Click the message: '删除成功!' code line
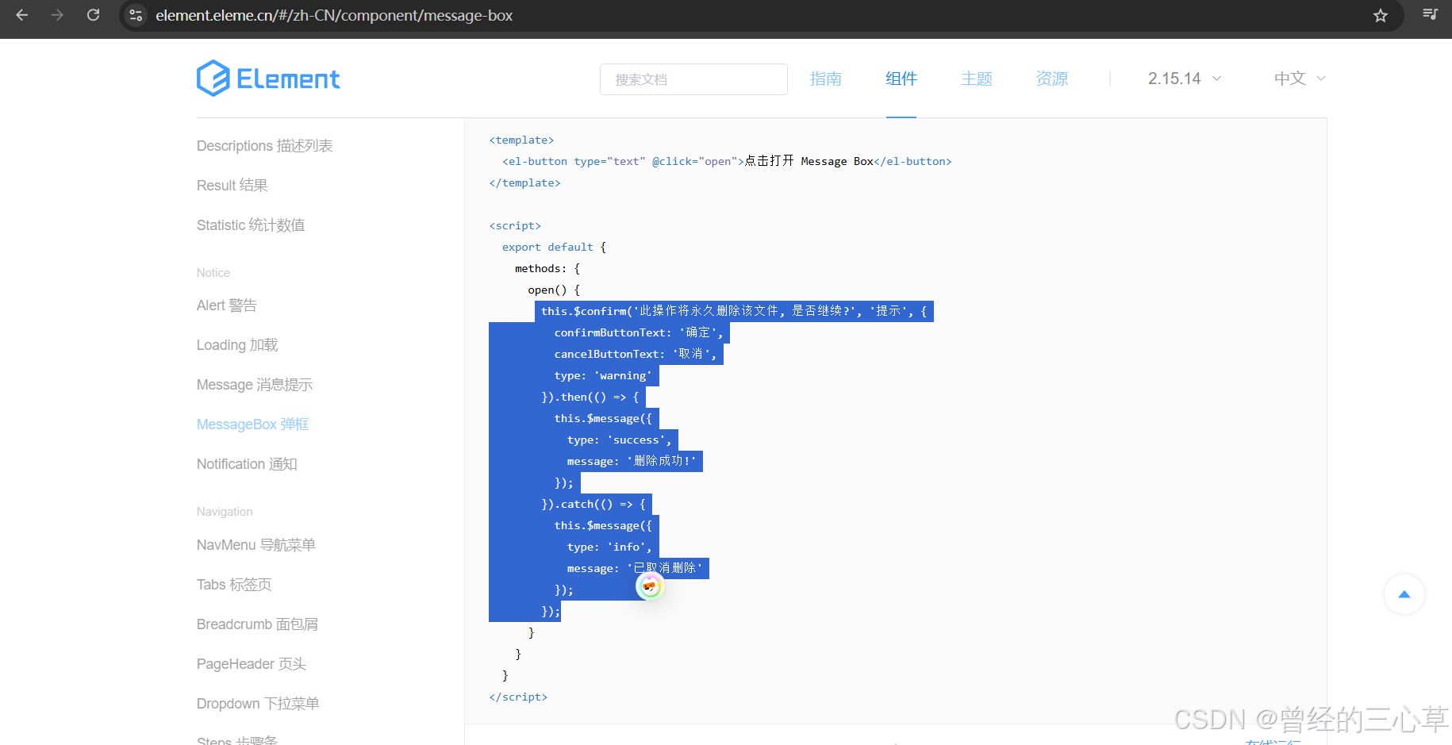The height and width of the screenshot is (745, 1452). [x=632, y=461]
